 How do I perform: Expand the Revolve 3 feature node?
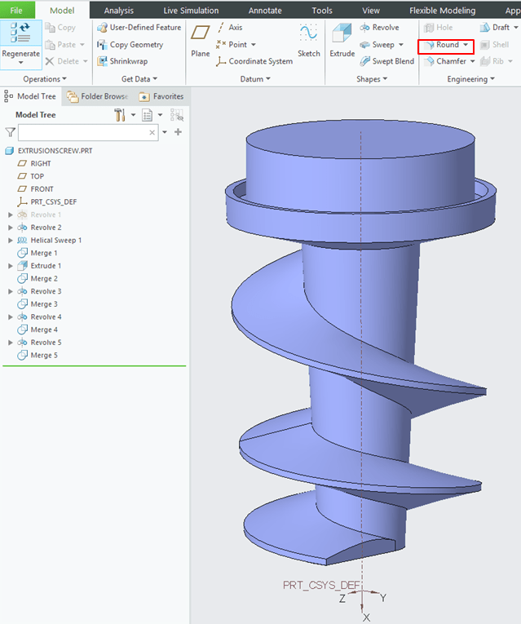(11, 291)
